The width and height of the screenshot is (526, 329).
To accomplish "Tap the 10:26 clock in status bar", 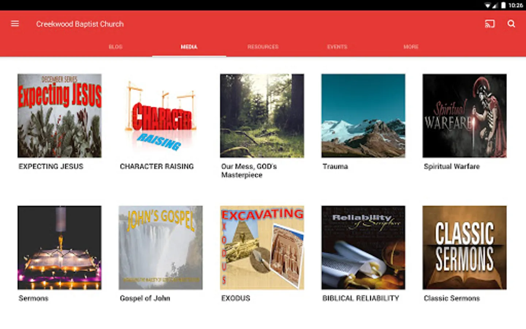I will (515, 5).
